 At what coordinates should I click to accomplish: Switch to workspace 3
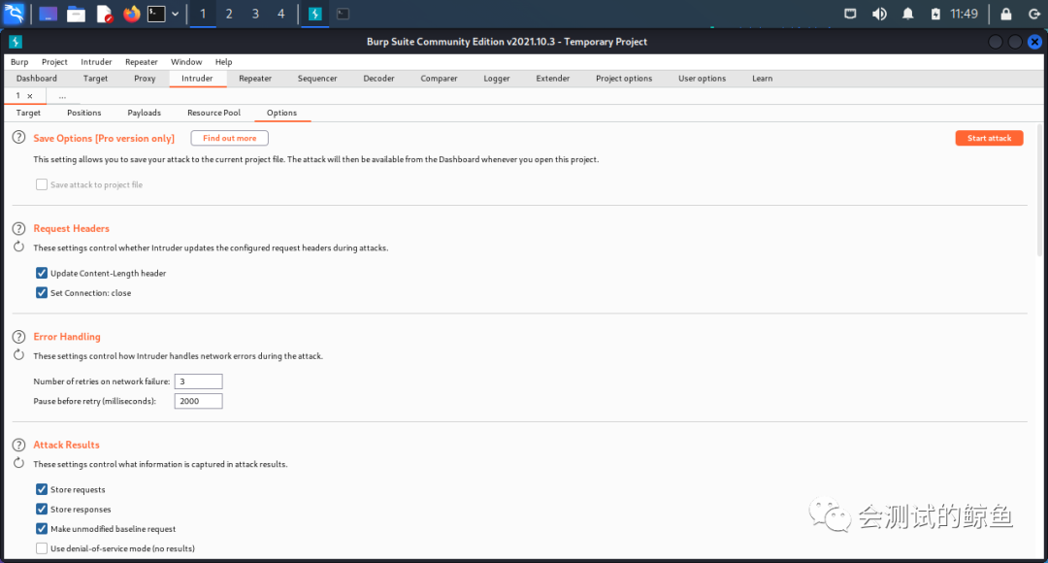(255, 14)
